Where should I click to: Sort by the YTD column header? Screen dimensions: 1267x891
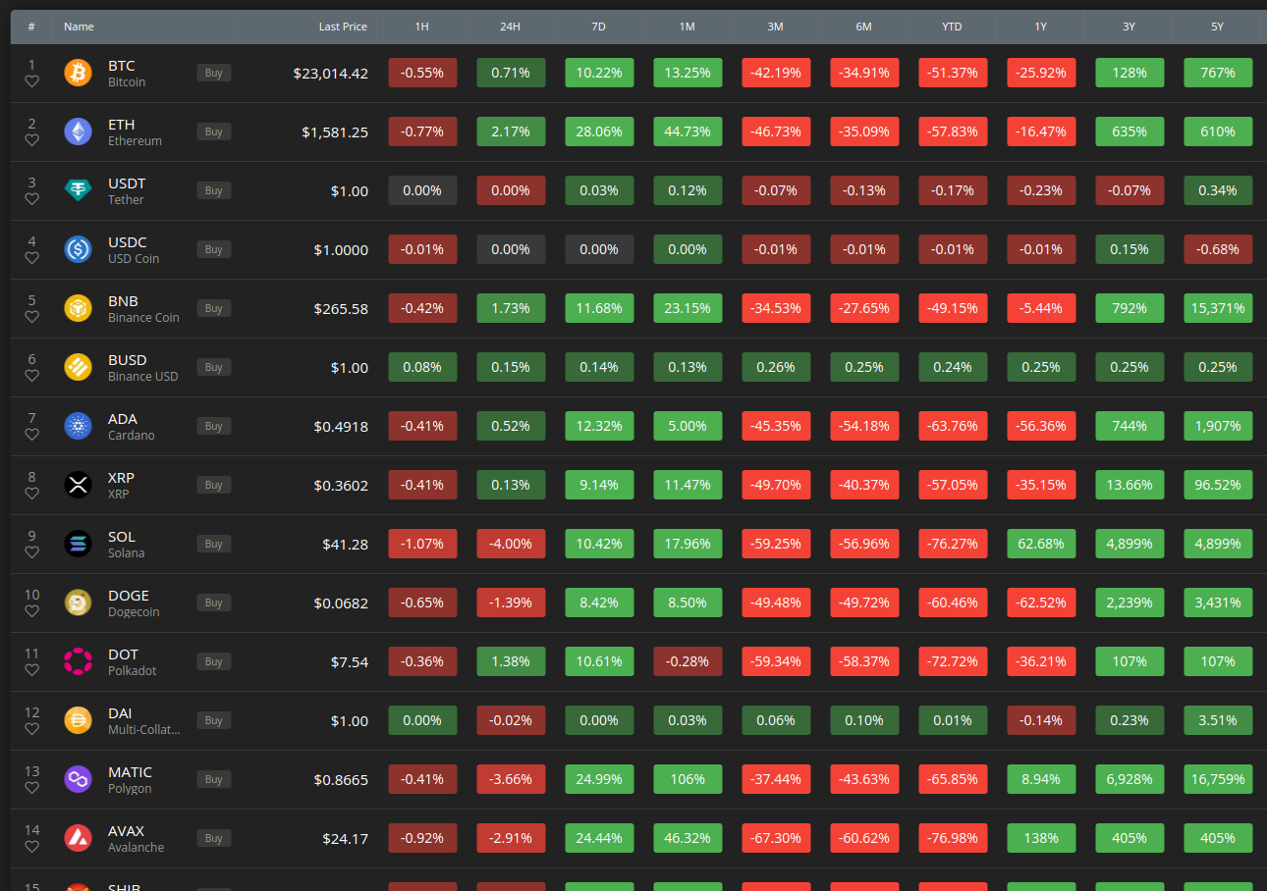tap(952, 26)
